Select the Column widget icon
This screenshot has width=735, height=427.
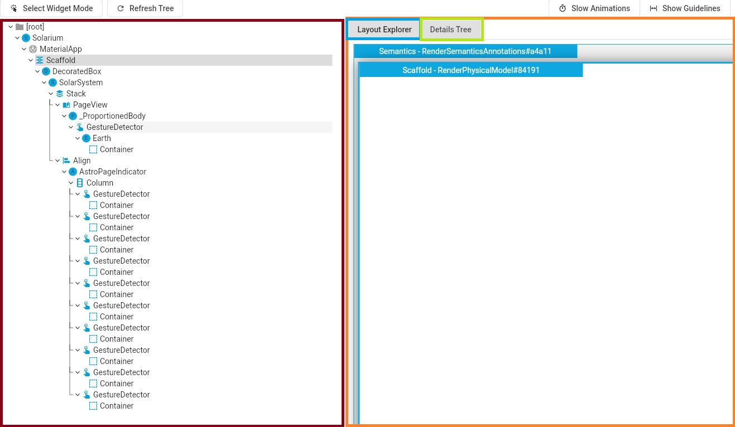[79, 183]
